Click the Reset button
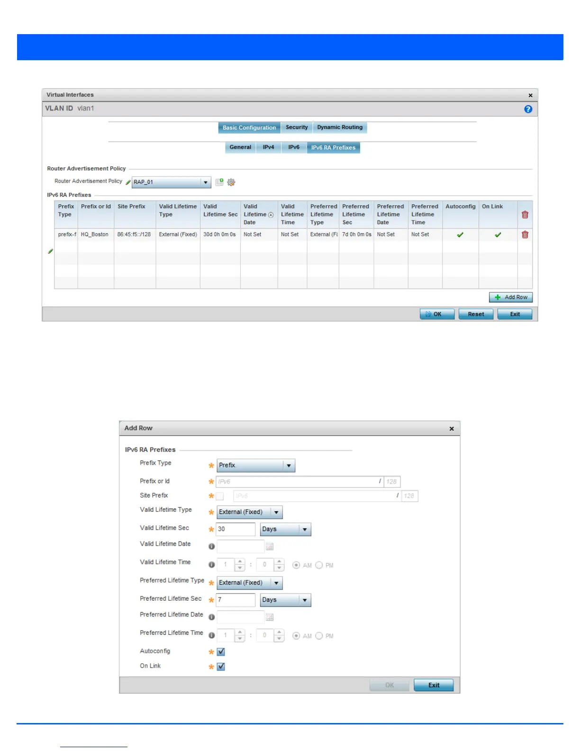The image size is (580, 751). [476, 314]
